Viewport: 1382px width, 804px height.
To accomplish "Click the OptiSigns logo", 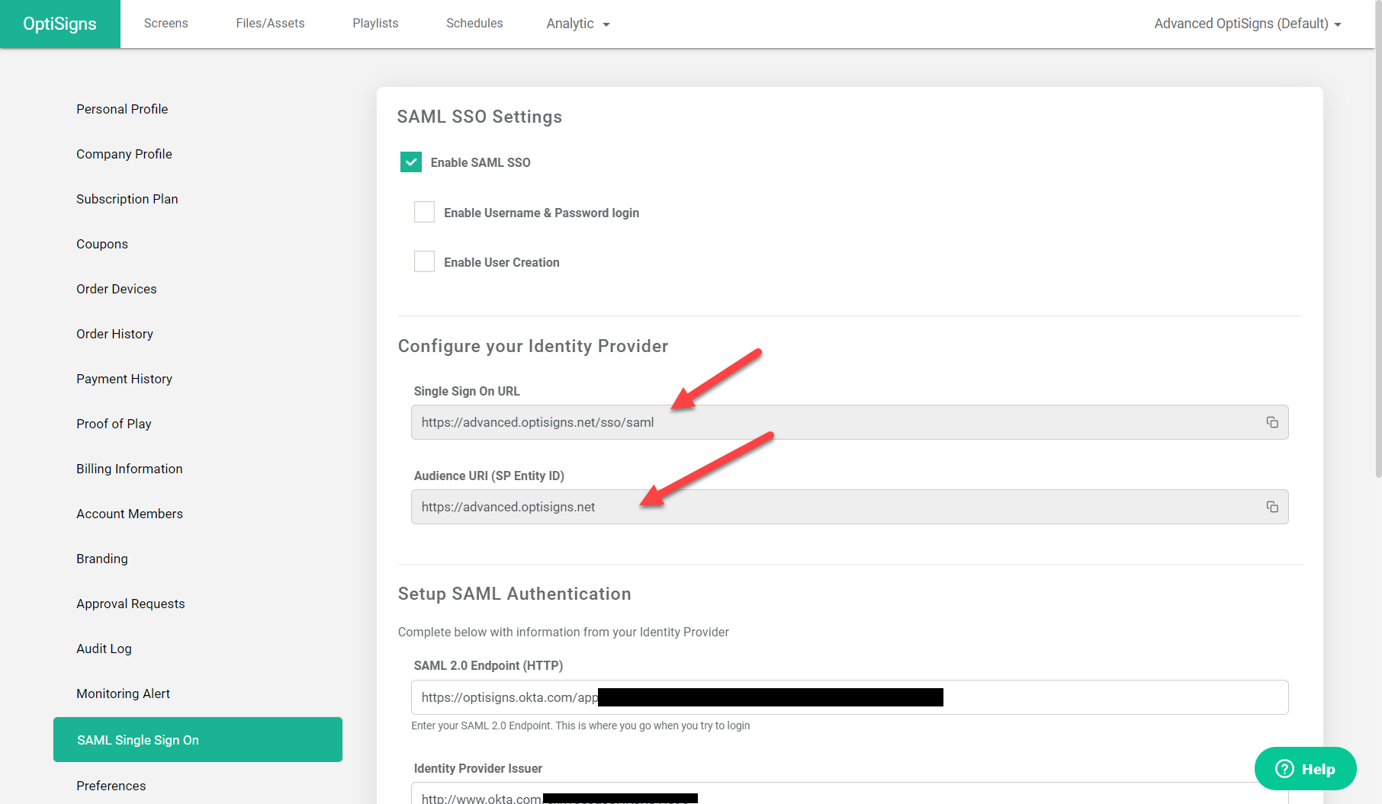I will point(59,24).
